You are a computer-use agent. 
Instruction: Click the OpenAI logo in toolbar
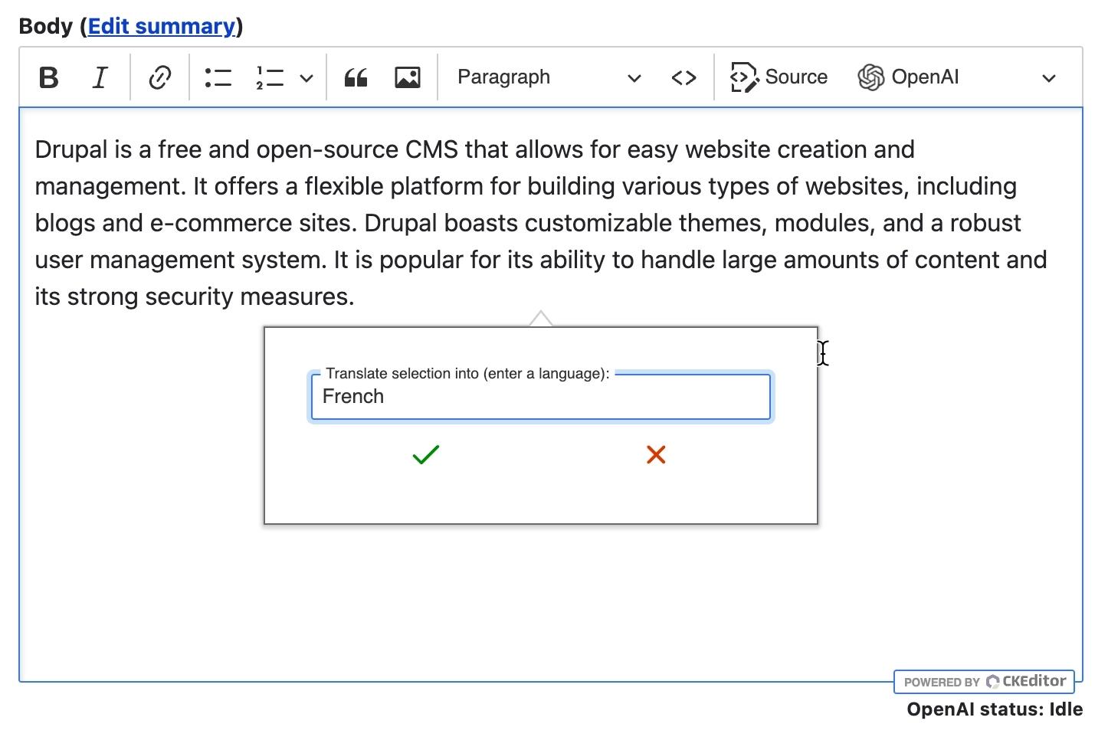(870, 77)
